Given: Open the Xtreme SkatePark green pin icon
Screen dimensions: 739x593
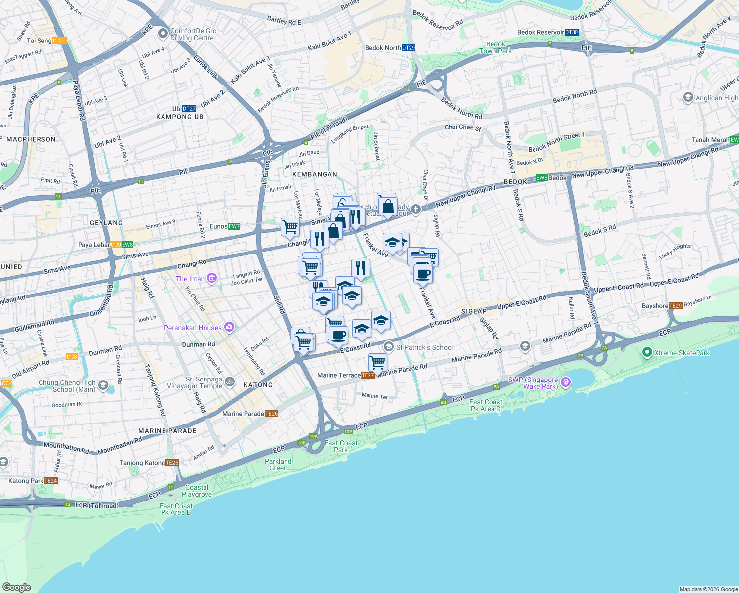Looking at the screenshot, I should click(647, 352).
